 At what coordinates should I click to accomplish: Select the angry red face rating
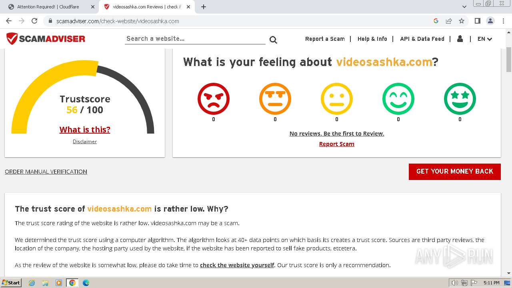(214, 99)
